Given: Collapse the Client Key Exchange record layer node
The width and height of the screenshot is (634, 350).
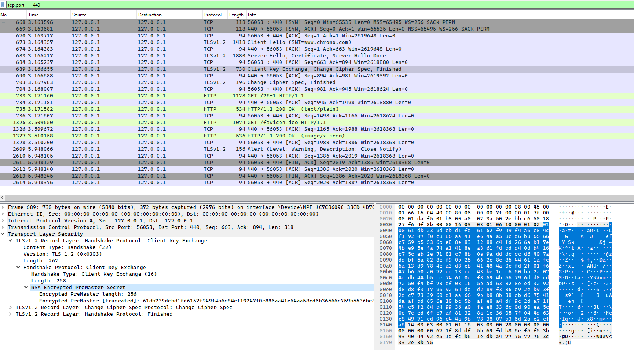Looking at the screenshot, I should coord(11,241).
